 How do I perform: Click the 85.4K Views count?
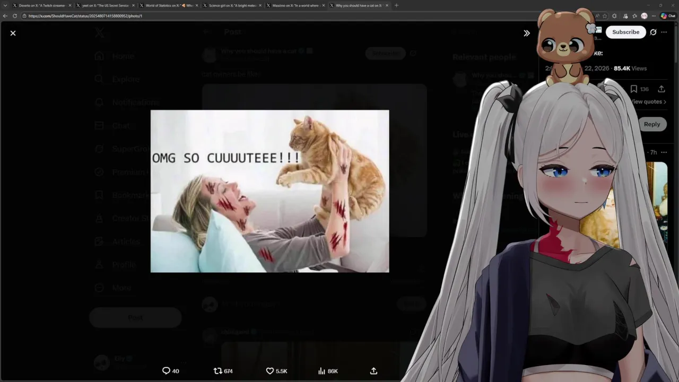tap(630, 68)
